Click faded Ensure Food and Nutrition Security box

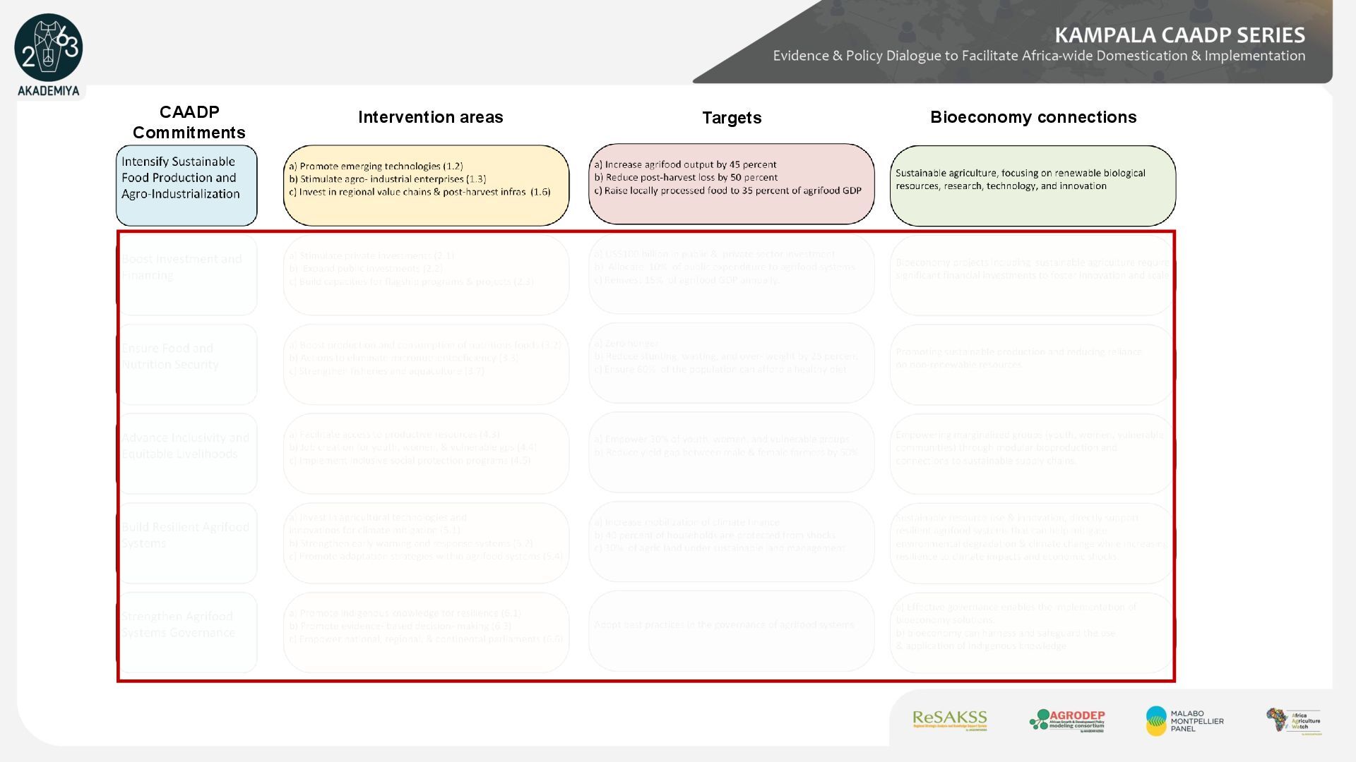coord(186,364)
